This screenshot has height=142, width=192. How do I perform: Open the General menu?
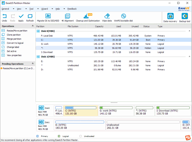pos(5,9)
